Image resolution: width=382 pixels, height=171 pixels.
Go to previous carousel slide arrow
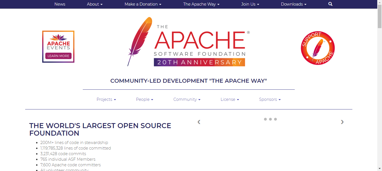coord(199,122)
